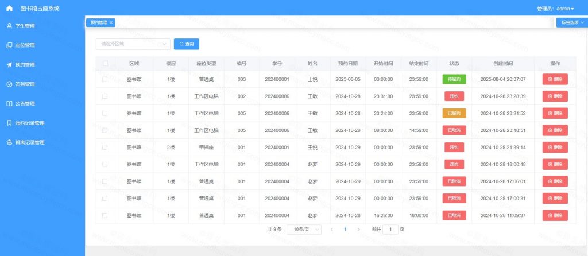The width and height of the screenshot is (588, 256).
Task: Click the 2楼 floor cell
Action: (171, 148)
